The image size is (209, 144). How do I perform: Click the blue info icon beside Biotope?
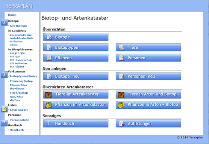point(5,22)
